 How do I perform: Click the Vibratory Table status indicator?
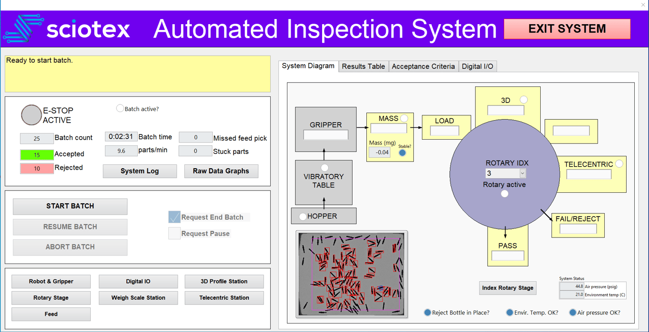click(324, 168)
